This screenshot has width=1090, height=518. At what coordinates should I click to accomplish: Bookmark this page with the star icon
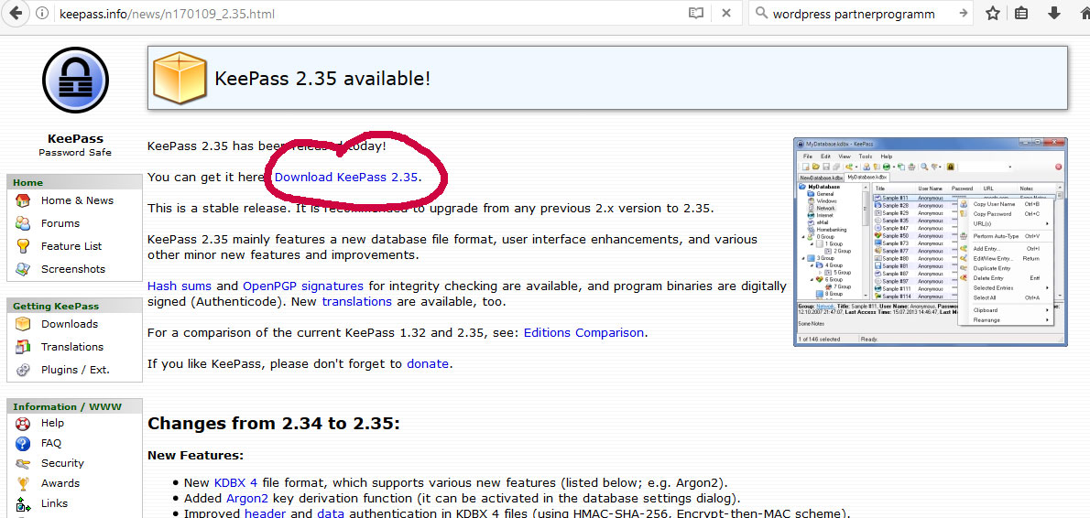click(x=992, y=13)
